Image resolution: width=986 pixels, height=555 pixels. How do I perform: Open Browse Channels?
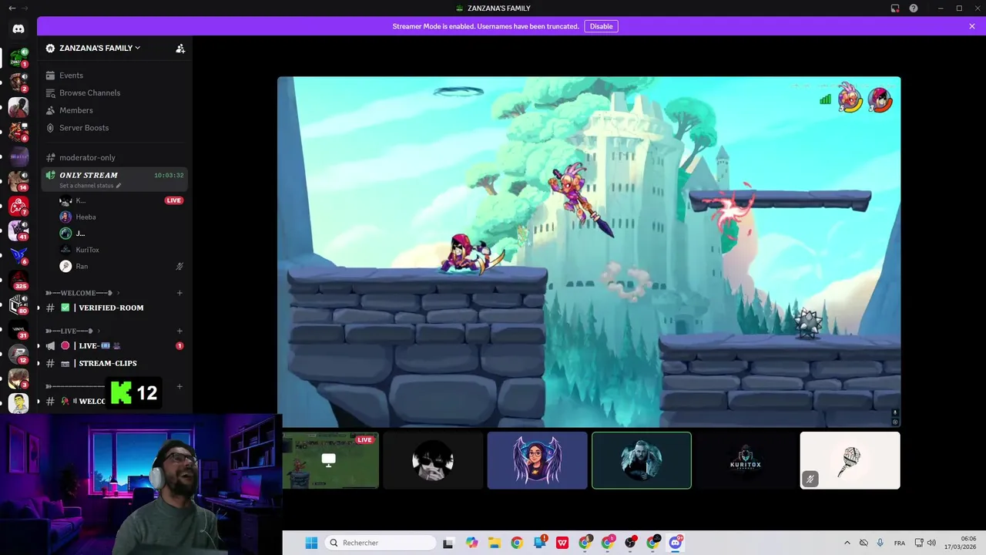[x=114, y=92]
